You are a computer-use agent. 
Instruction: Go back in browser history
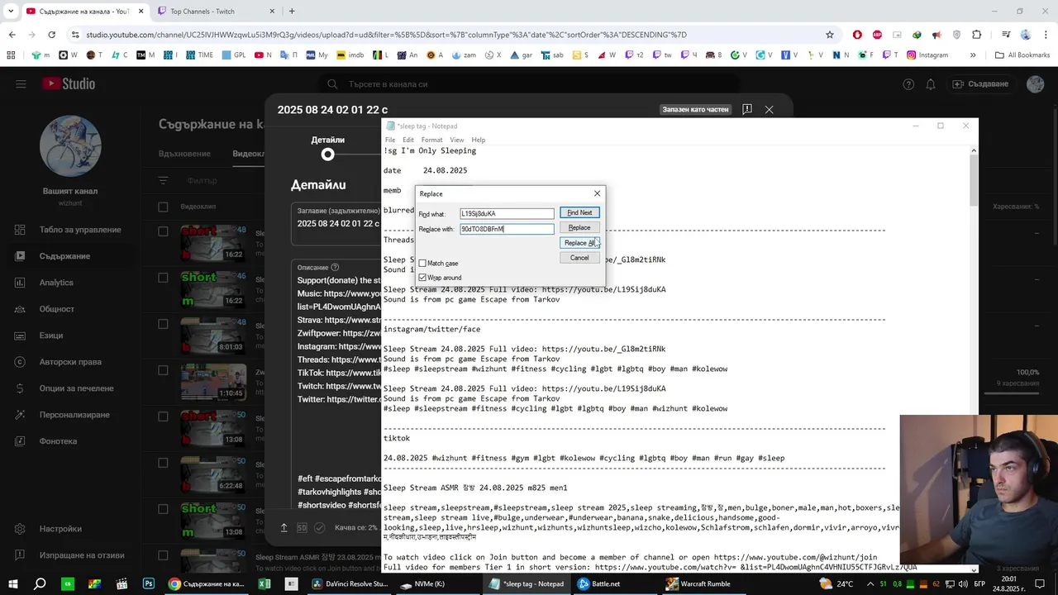(12, 35)
